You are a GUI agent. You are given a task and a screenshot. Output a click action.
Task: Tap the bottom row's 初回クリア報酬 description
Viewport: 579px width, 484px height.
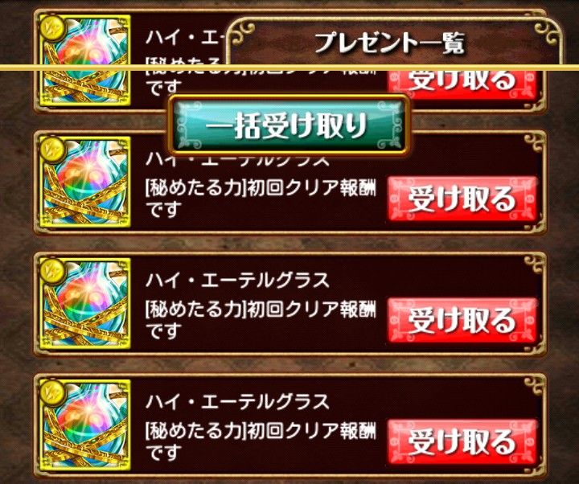click(x=261, y=442)
